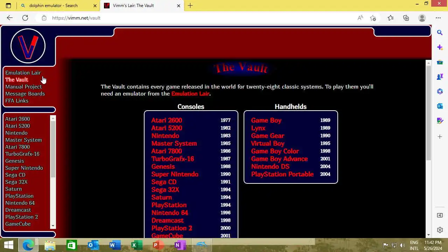Click the Vimm's Lair V logo
The width and height of the screenshot is (448, 252).
tap(28, 46)
